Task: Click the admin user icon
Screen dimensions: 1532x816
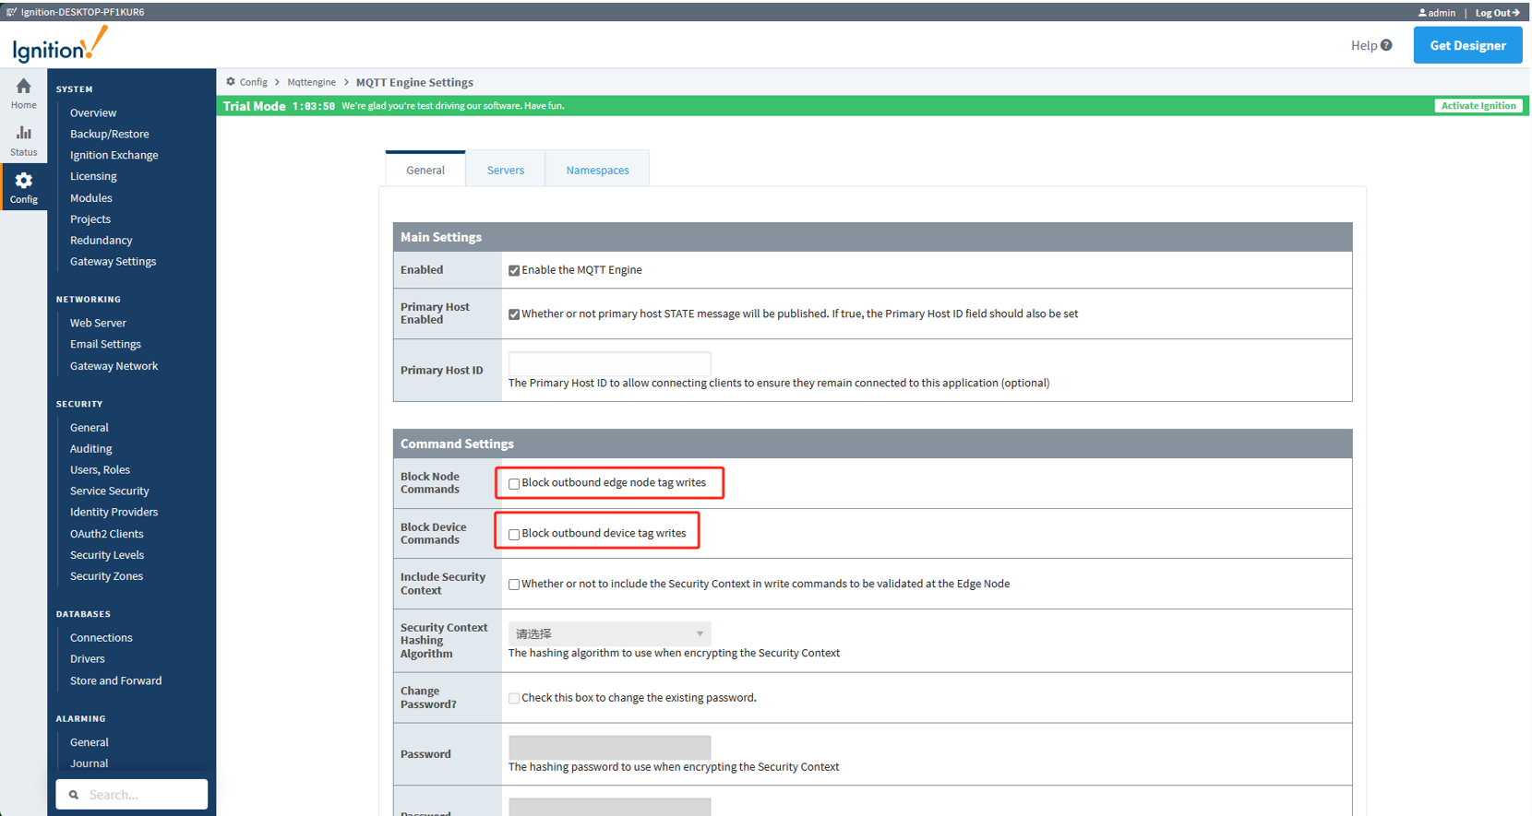Action: coord(1422,13)
